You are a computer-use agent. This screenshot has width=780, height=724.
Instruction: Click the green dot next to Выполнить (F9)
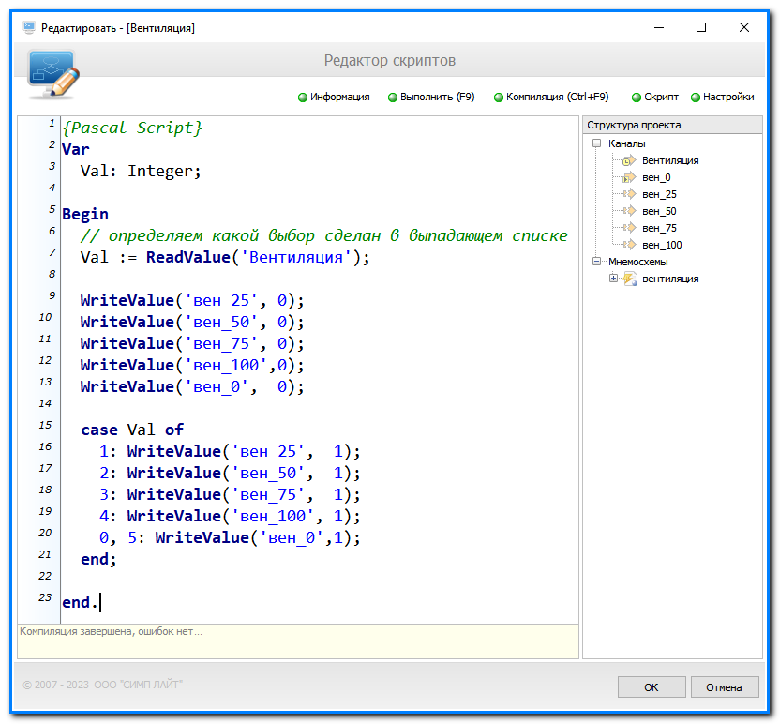click(x=393, y=98)
